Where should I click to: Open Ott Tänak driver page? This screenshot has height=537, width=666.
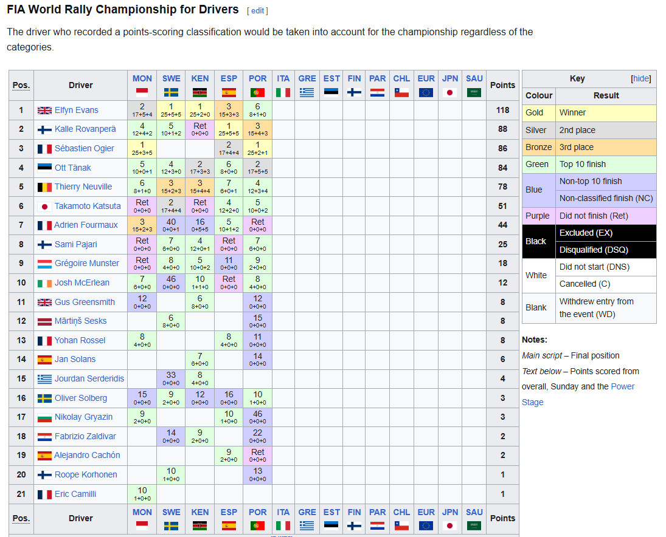[x=72, y=168]
